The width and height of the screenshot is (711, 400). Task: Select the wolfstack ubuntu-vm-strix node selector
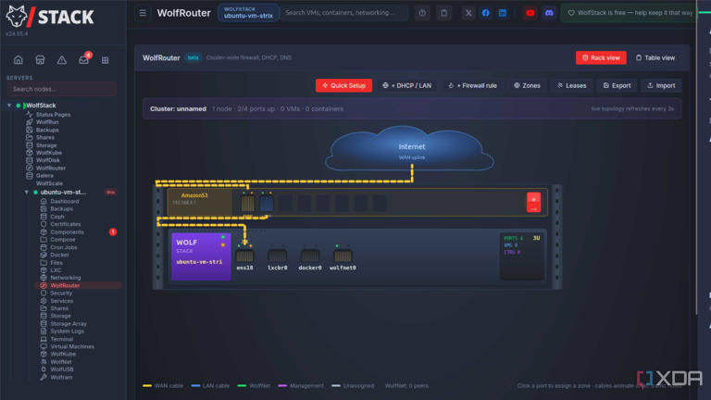point(248,13)
